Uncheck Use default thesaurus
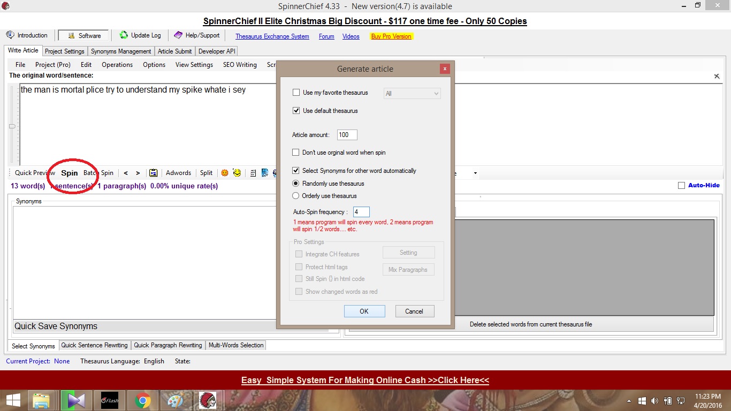This screenshot has height=411, width=731. 296,111
